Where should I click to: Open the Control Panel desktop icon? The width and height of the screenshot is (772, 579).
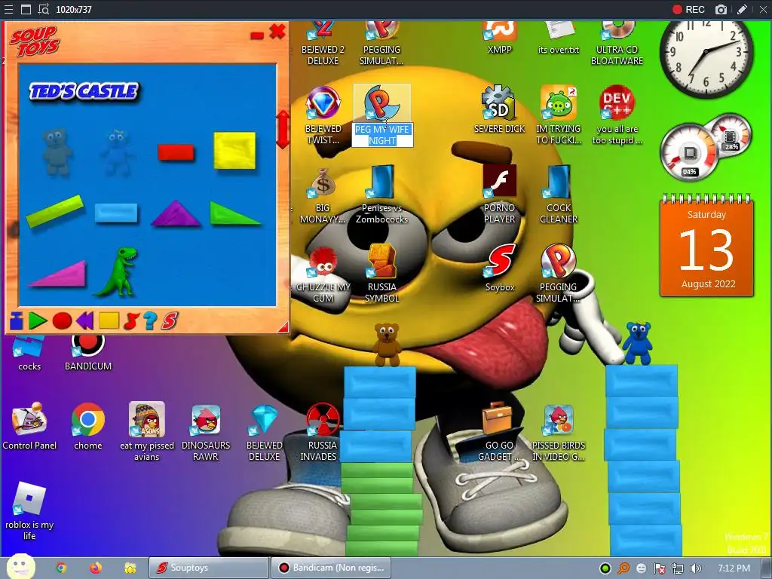29,427
